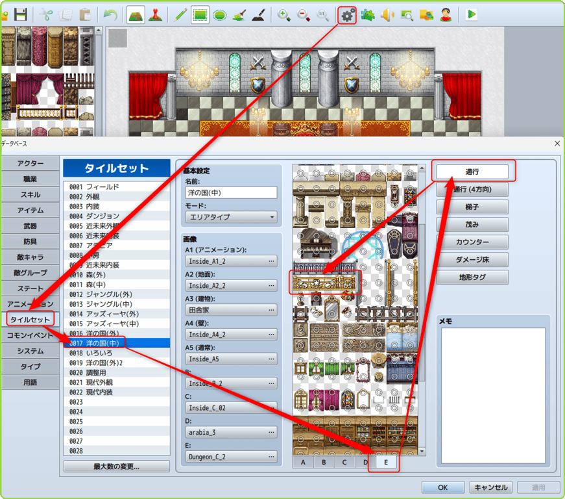Click the ダメージ床 damage floor button
565x499 pixels.
pyautogui.click(x=472, y=259)
